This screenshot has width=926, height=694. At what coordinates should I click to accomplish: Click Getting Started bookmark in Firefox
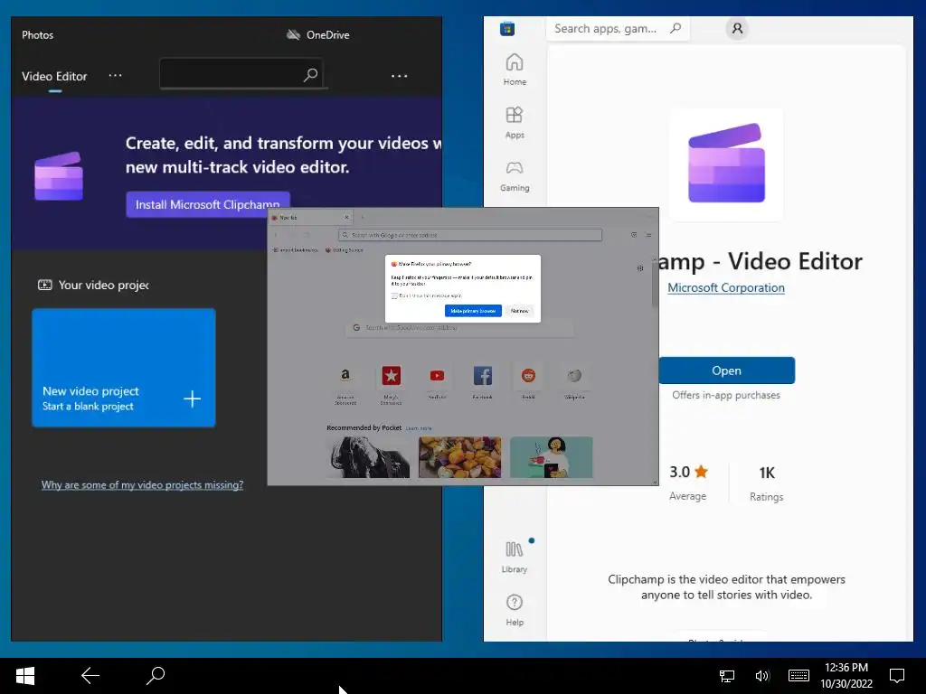[x=345, y=250]
